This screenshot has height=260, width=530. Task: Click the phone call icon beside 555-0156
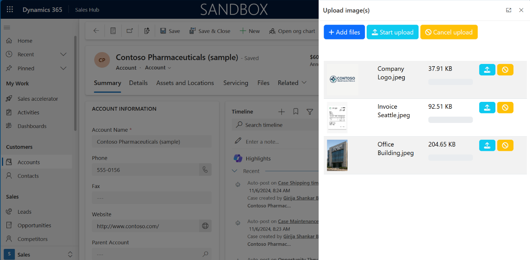pyautogui.click(x=205, y=170)
